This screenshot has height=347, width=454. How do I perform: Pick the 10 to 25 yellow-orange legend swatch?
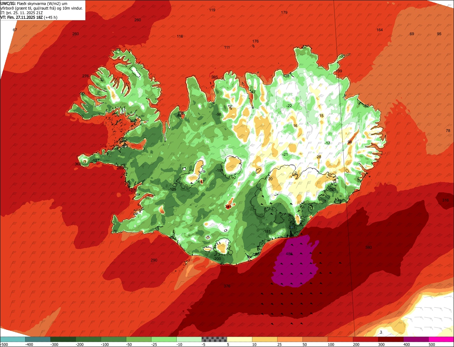coord(265,339)
